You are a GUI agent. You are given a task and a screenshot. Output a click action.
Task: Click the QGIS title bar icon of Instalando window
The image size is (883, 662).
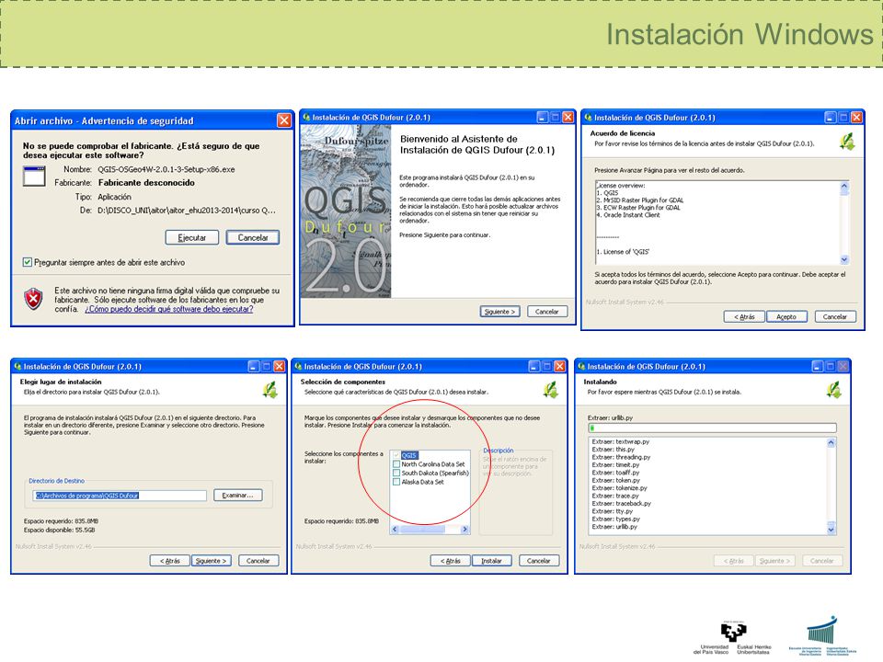point(581,367)
